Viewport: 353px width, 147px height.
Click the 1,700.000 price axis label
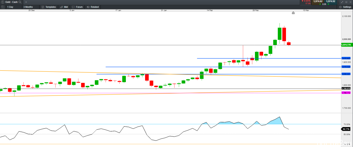346,108
